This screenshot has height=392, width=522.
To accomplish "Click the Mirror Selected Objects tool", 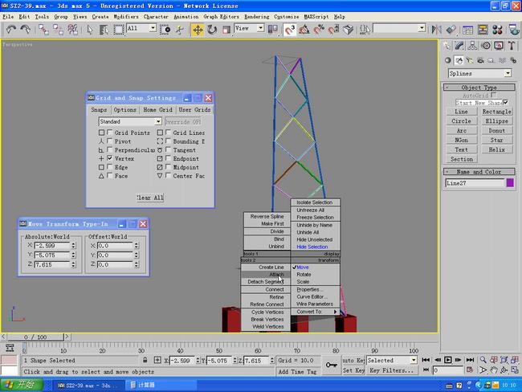I will pos(436,30).
